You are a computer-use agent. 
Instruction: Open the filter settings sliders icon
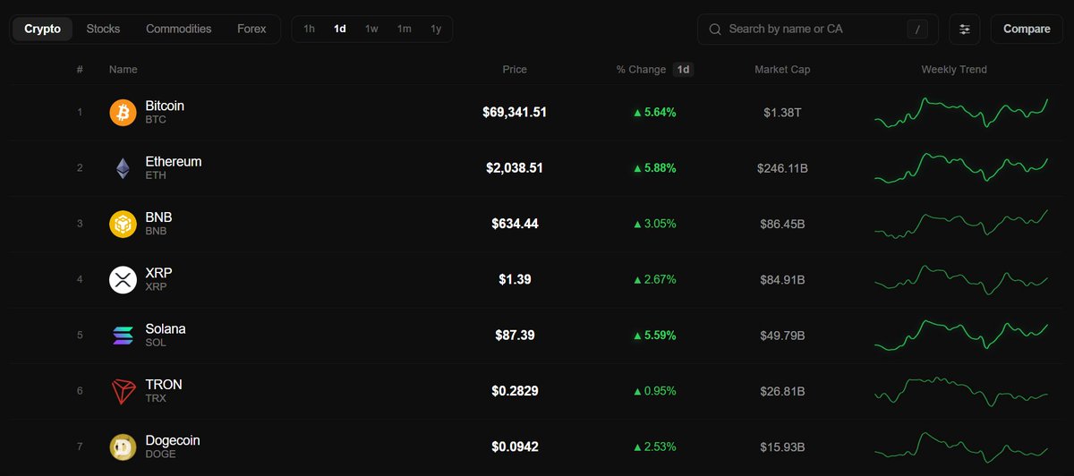(965, 30)
